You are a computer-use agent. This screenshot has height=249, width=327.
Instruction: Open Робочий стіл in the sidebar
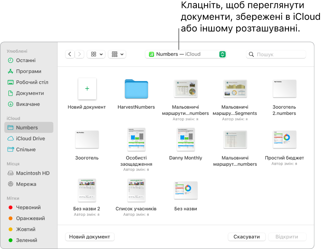coord(29,82)
